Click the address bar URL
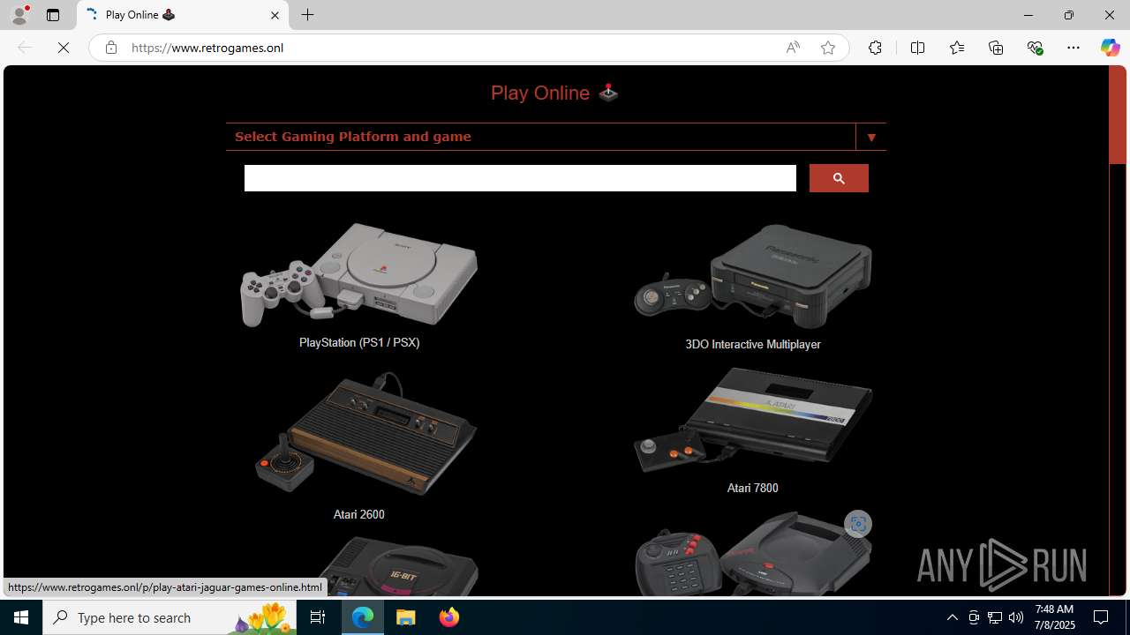Screen dimensions: 1130x635 [207, 48]
